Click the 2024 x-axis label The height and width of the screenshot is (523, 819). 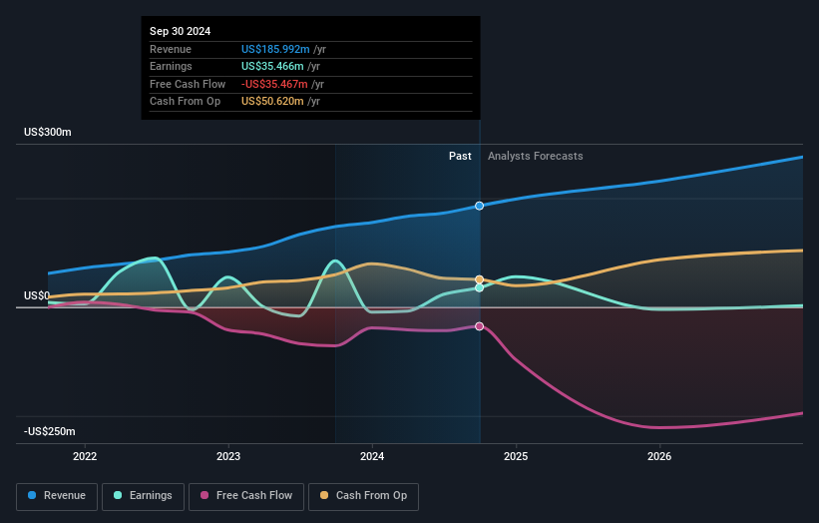[x=372, y=456]
